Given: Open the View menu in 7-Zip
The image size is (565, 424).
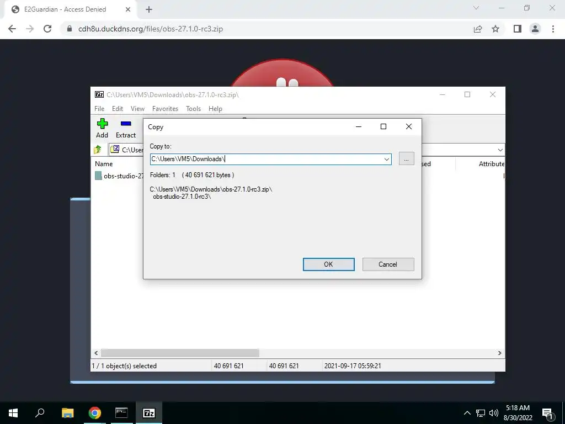Looking at the screenshot, I should [137, 109].
